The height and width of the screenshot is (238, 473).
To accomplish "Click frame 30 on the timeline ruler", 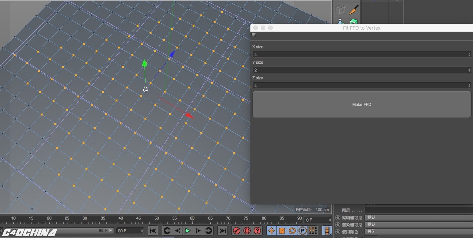I will tap(85, 218).
